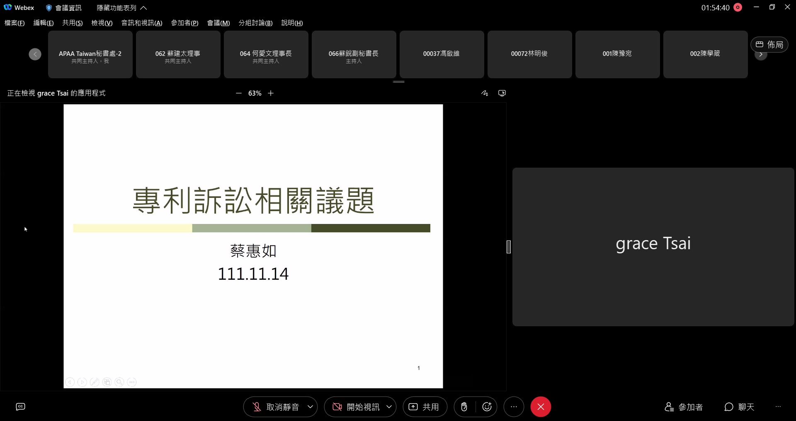Click the red recording indicator icon
The height and width of the screenshot is (421, 796).
[x=738, y=7]
